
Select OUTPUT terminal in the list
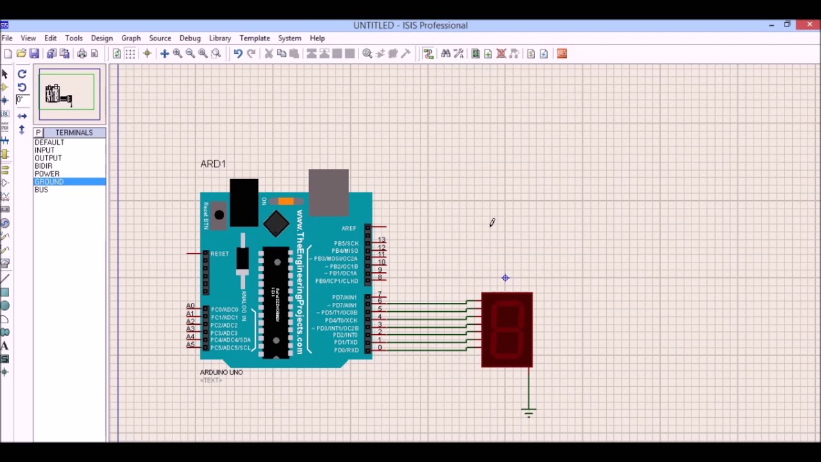(70, 158)
